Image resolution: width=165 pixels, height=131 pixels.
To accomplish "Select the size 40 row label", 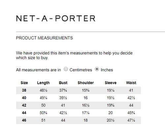I will pos(24,98).
